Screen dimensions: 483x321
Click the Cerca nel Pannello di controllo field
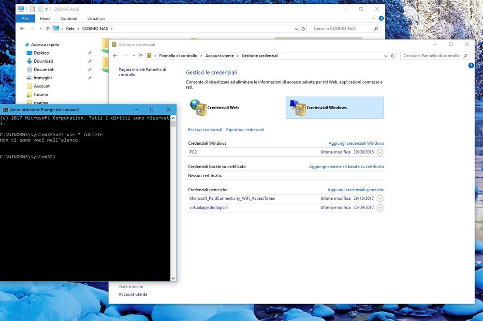[432, 56]
